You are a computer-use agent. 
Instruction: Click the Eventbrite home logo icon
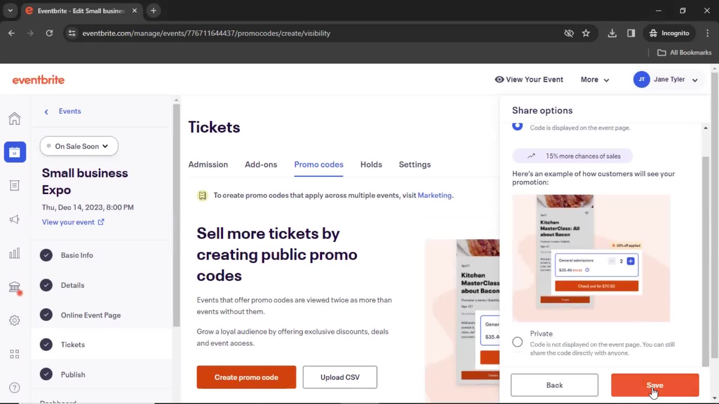click(x=38, y=79)
